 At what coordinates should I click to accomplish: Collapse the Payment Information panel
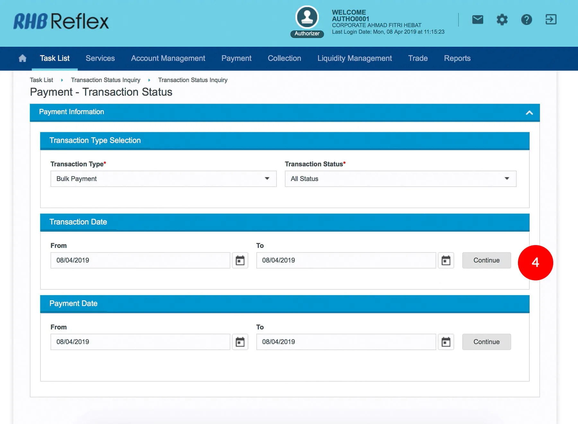point(529,112)
